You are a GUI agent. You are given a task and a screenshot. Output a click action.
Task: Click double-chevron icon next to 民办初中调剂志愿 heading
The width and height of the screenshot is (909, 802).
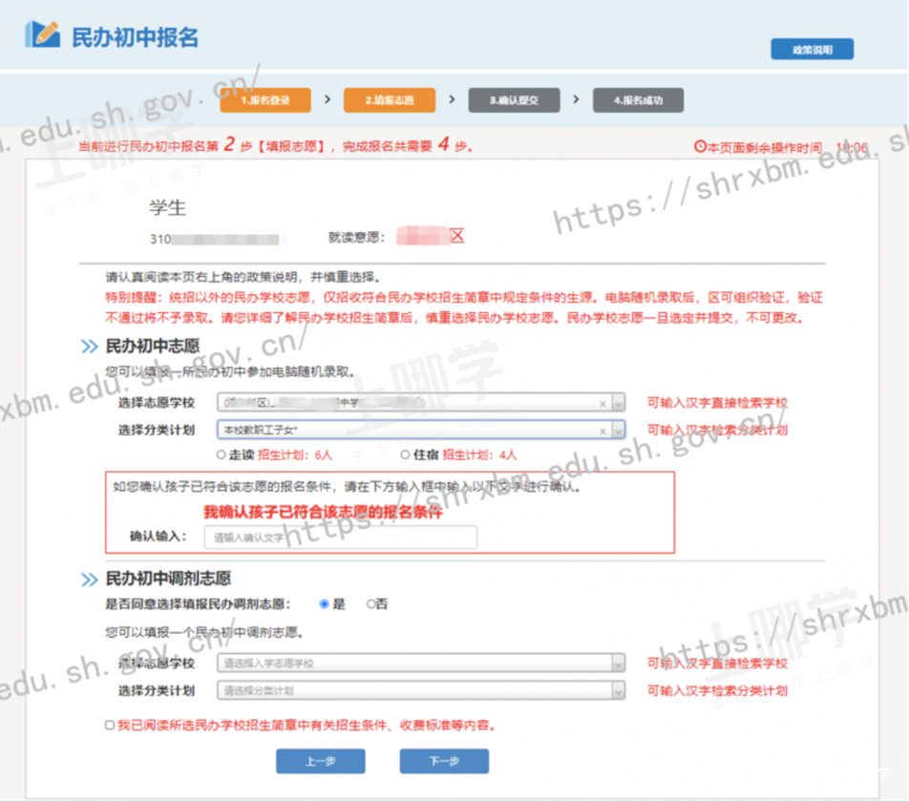click(89, 580)
